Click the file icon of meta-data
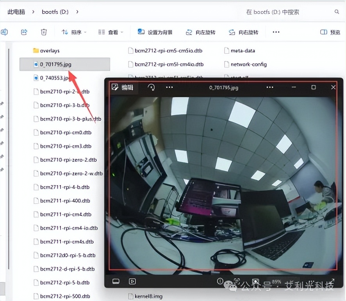346x301 pixels. (227, 50)
